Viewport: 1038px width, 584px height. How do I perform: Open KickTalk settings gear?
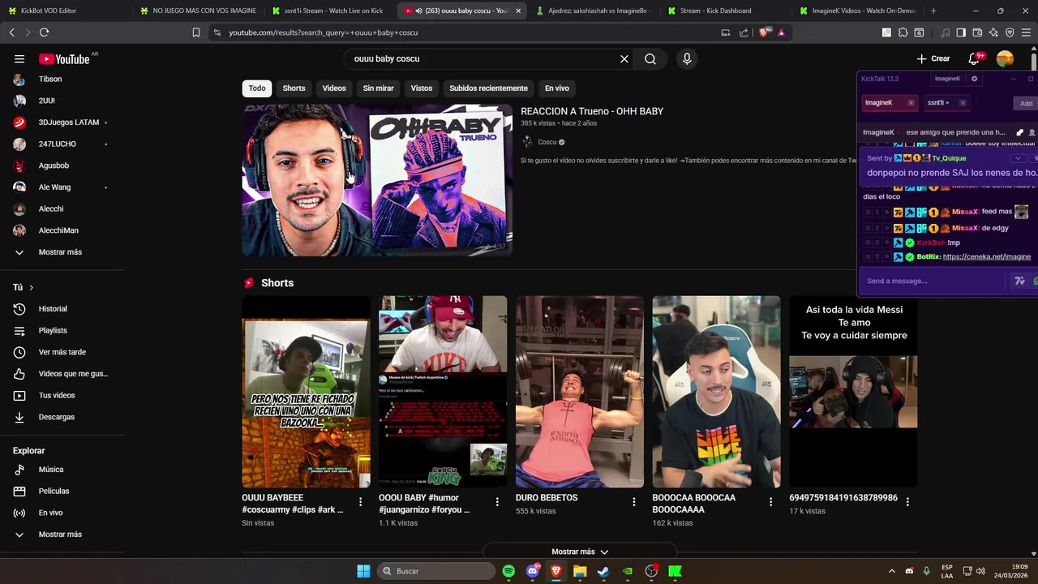(974, 79)
